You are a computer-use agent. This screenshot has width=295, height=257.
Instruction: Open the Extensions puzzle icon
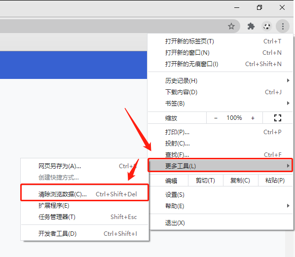point(251,26)
